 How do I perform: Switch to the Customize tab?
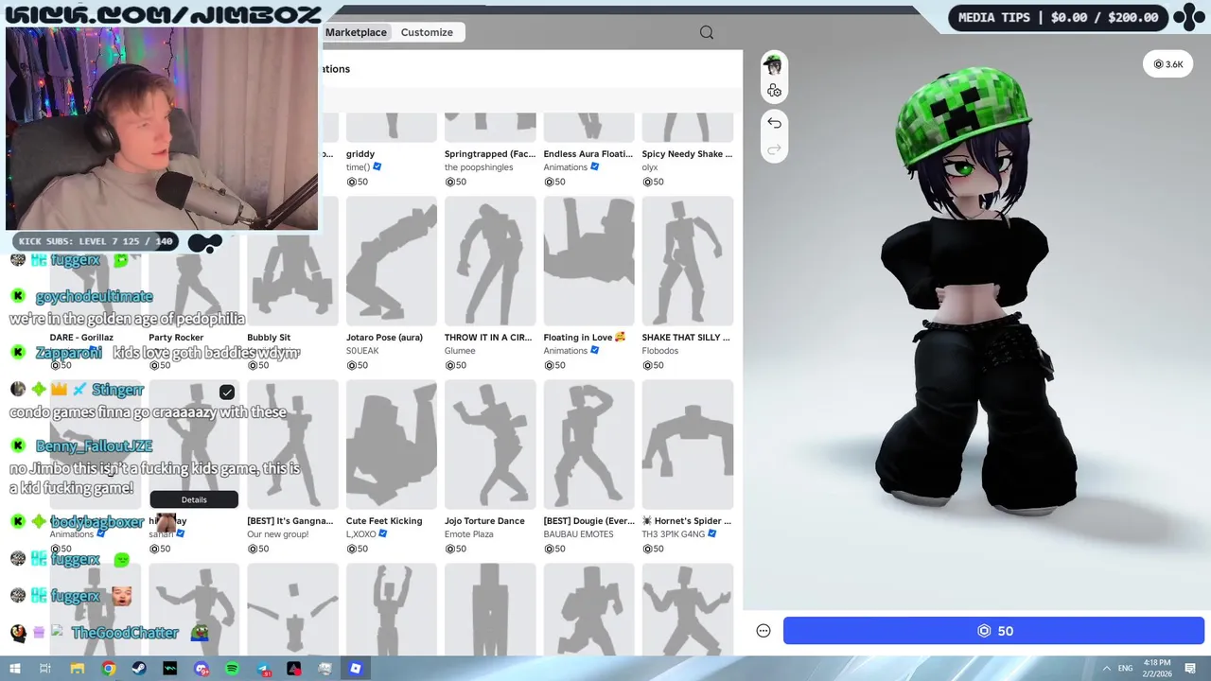pyautogui.click(x=427, y=32)
